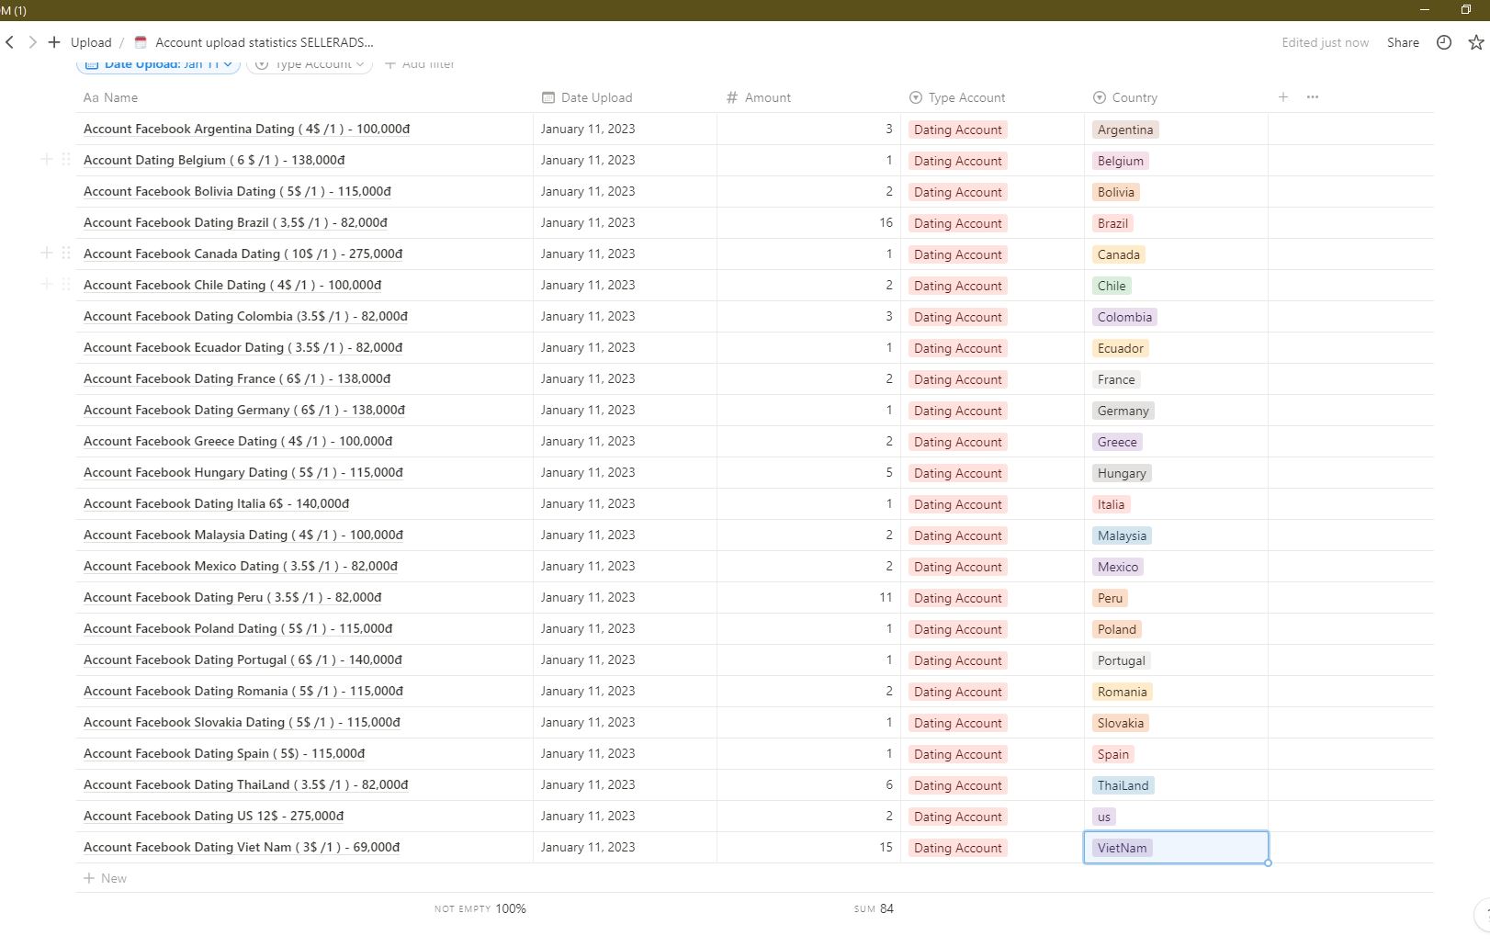Grab the drag handle beside Belgium row
1490x947 pixels.
pos(66,159)
